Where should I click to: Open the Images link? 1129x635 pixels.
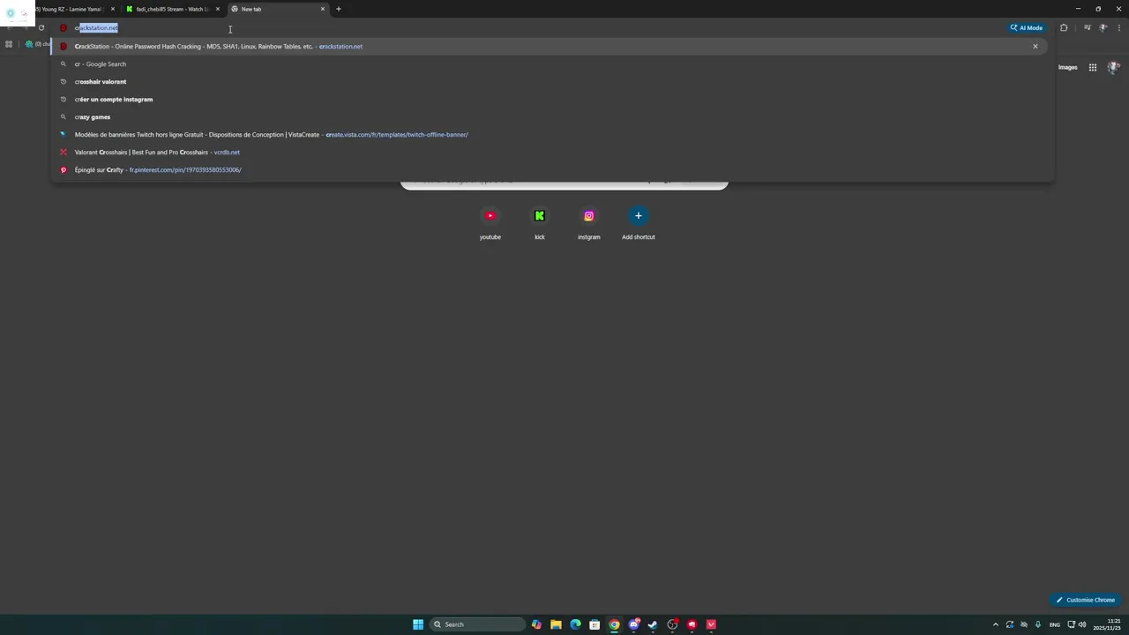pos(1068,67)
